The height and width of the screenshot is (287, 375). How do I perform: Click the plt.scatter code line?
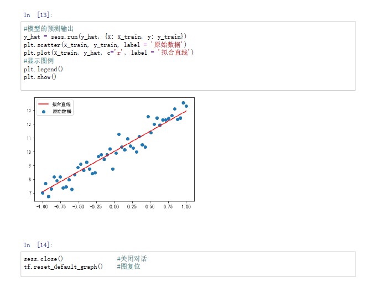point(105,44)
